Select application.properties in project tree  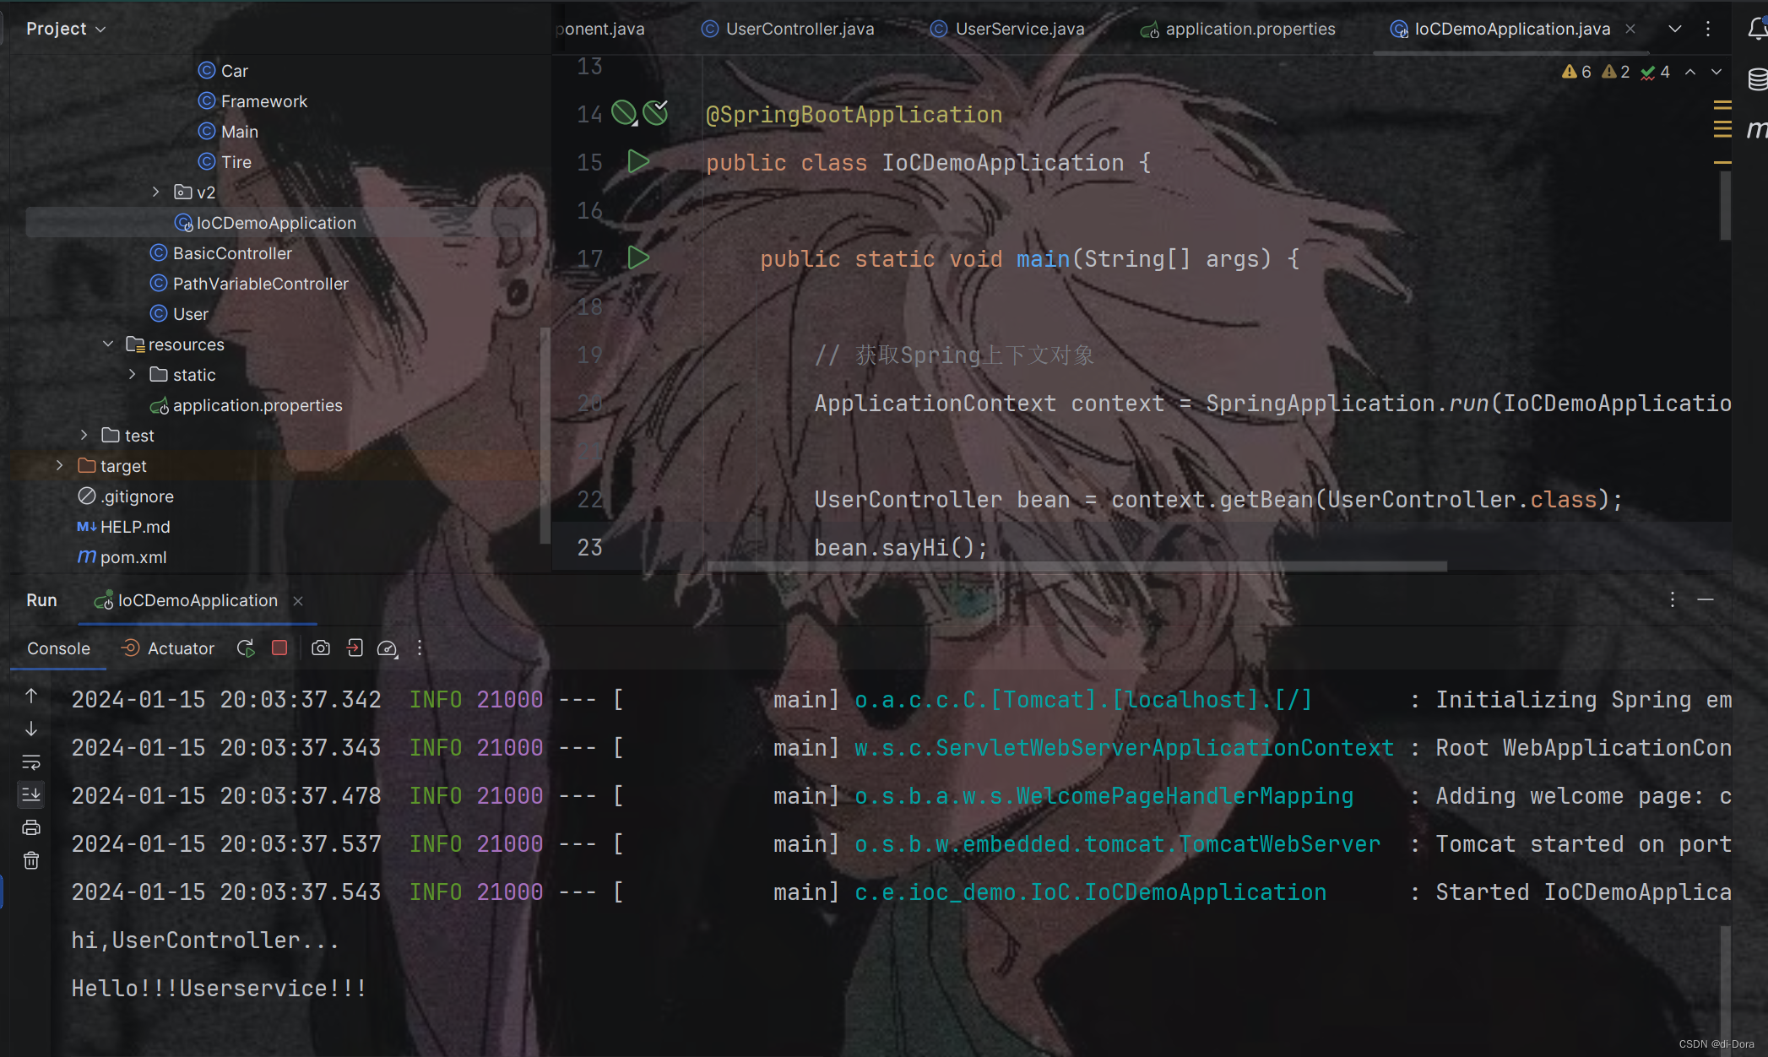[x=246, y=404]
